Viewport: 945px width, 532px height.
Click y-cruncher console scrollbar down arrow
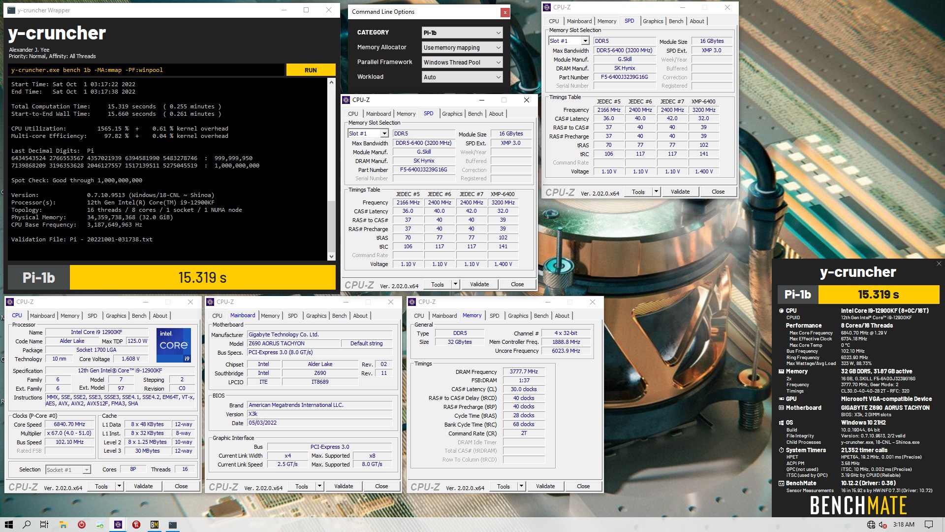pos(331,256)
